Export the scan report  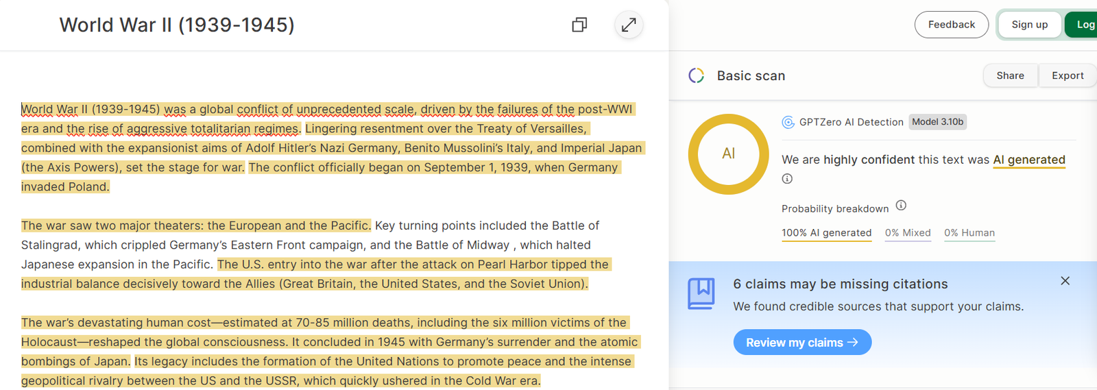pos(1068,75)
